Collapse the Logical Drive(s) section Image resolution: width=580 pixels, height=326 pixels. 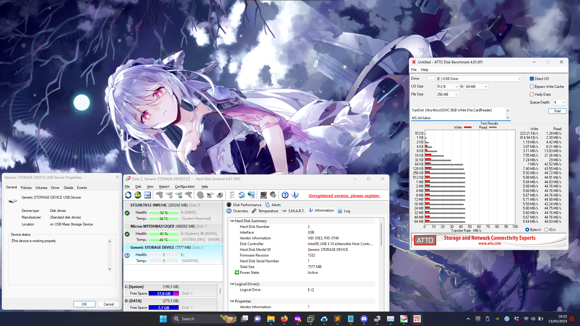click(232, 284)
